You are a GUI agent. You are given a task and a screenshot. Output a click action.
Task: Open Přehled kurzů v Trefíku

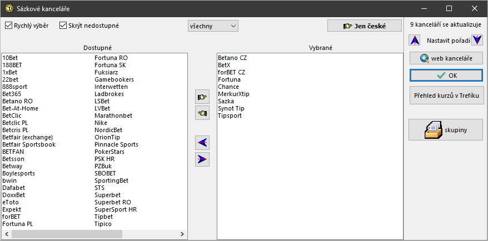point(446,95)
